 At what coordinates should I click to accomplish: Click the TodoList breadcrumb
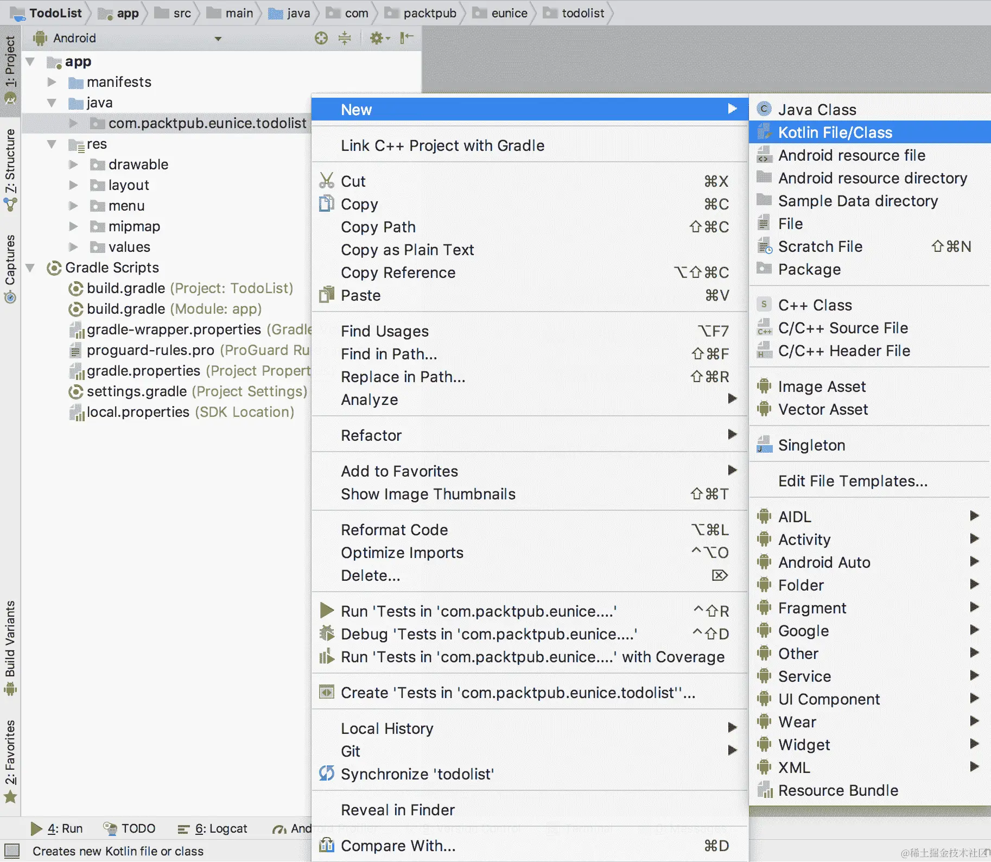point(47,13)
